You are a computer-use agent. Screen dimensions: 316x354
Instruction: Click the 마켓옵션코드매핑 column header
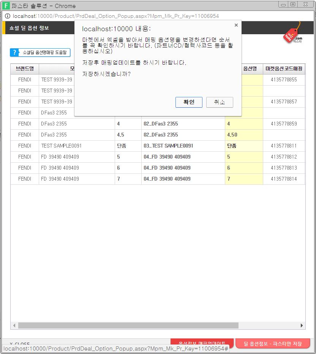[284, 69]
